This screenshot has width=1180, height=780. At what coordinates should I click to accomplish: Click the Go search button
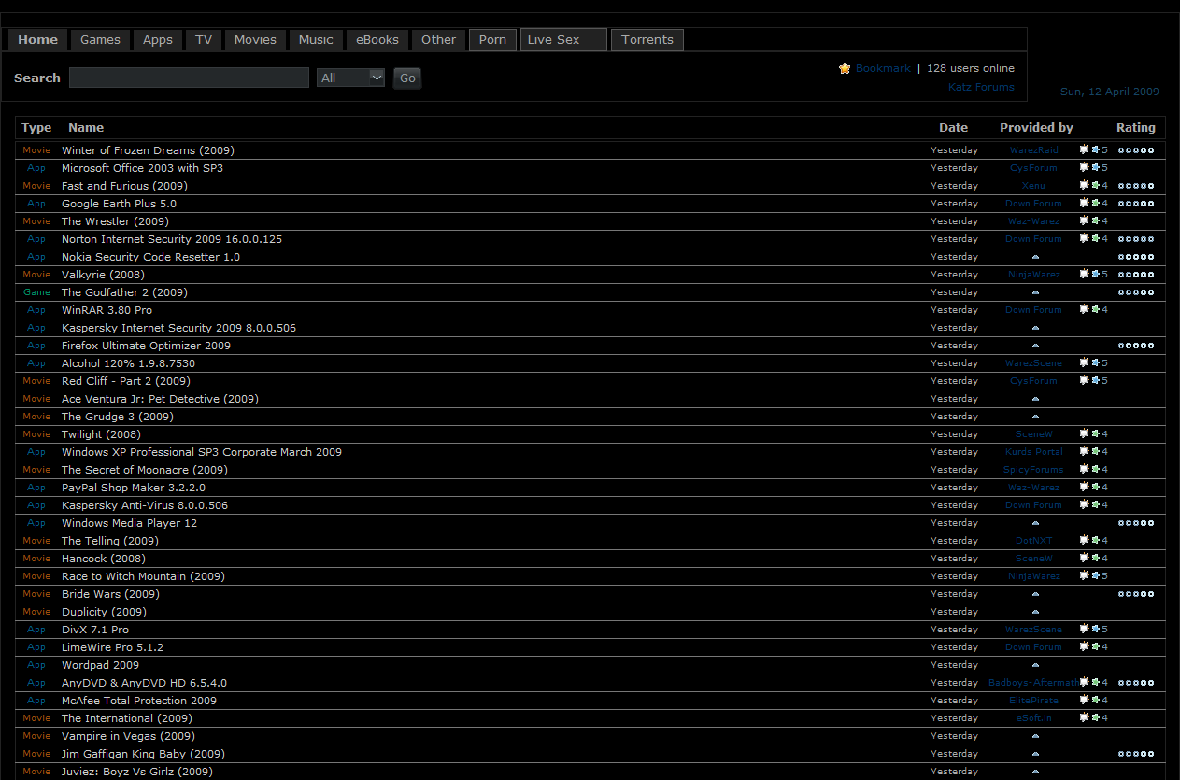click(407, 78)
